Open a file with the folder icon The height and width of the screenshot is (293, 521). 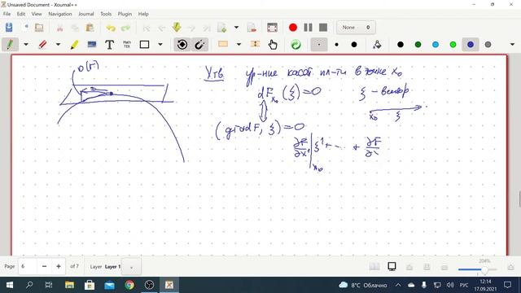(x=39, y=27)
